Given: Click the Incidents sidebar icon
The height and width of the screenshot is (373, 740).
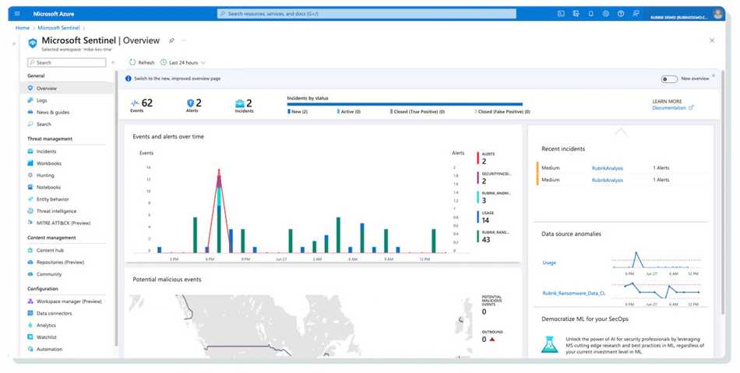Looking at the screenshot, I should [30, 152].
